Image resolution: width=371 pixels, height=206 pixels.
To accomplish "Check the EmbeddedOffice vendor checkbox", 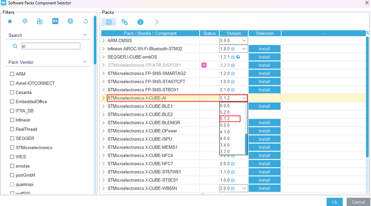I will point(12,102).
